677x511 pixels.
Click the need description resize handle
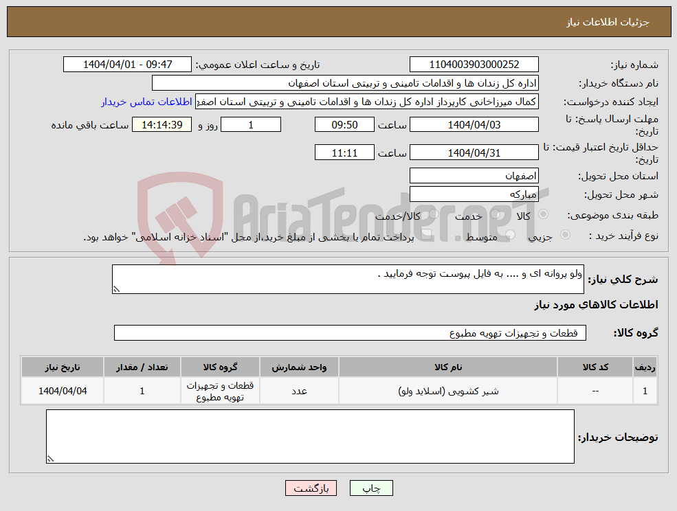click(x=116, y=290)
